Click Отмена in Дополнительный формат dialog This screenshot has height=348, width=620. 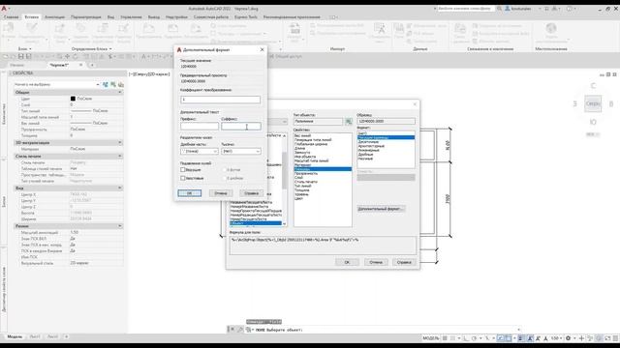tap(220, 193)
